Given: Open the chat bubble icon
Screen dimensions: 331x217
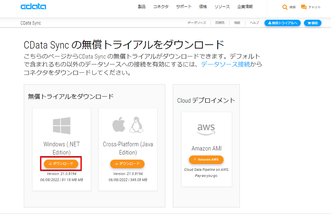Looking at the screenshot, I should pos(304,7).
